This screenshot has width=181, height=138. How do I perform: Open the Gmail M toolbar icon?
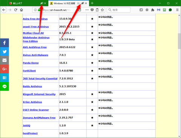[159, 10]
